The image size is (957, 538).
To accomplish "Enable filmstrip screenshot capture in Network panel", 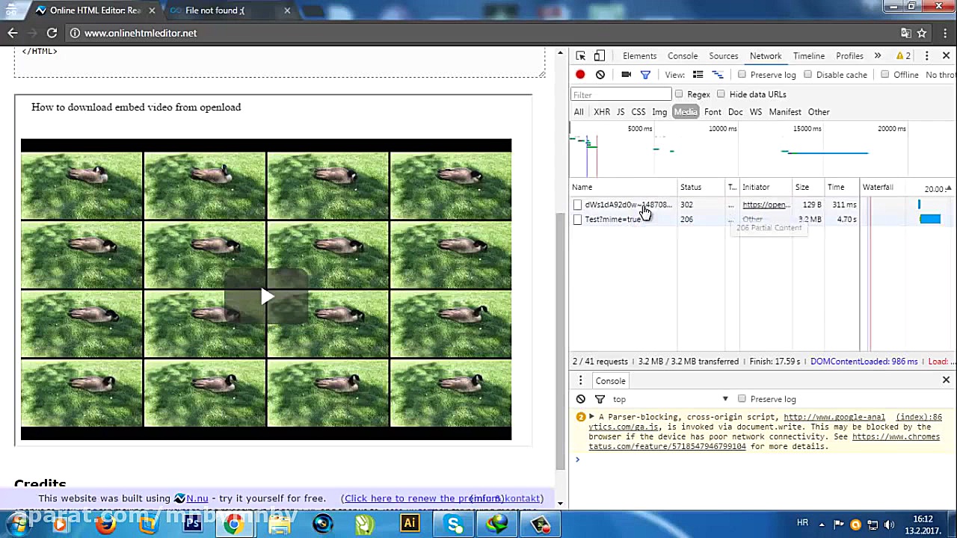I will (x=626, y=74).
